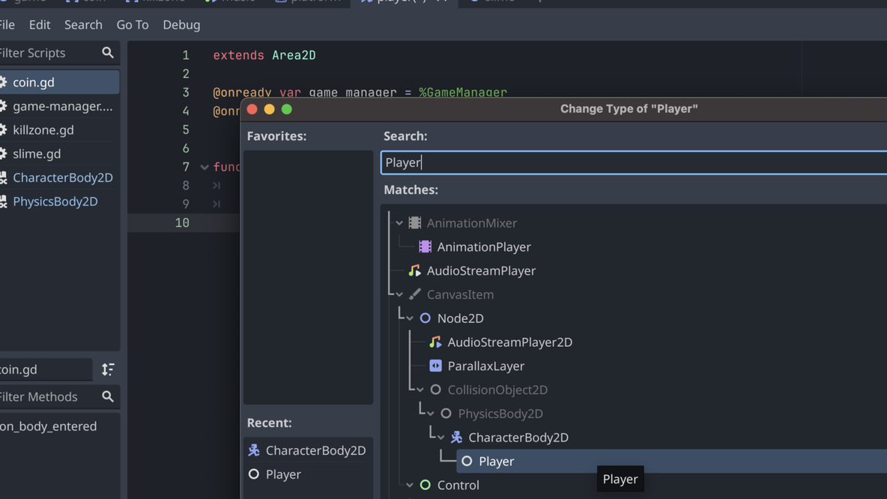The height and width of the screenshot is (499, 887).
Task: Click the Search field containing Player
Action: [x=634, y=163]
